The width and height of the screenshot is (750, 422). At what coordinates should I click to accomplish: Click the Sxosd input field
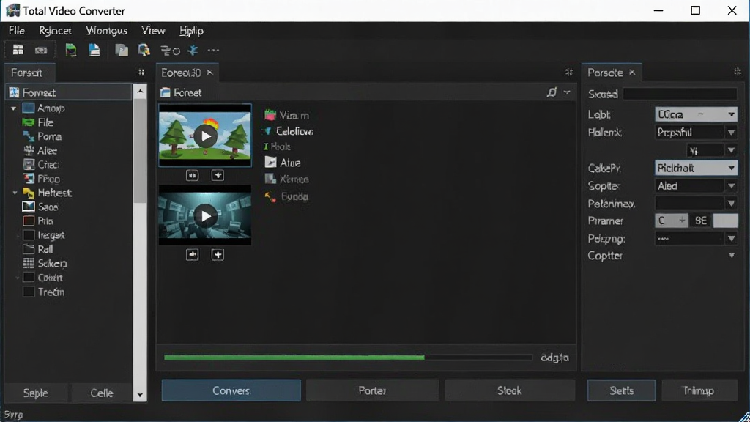680,94
